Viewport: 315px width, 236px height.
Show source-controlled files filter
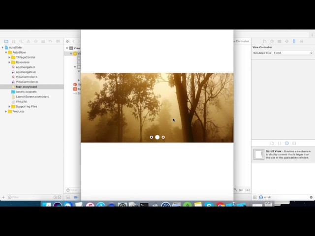pos(60,197)
